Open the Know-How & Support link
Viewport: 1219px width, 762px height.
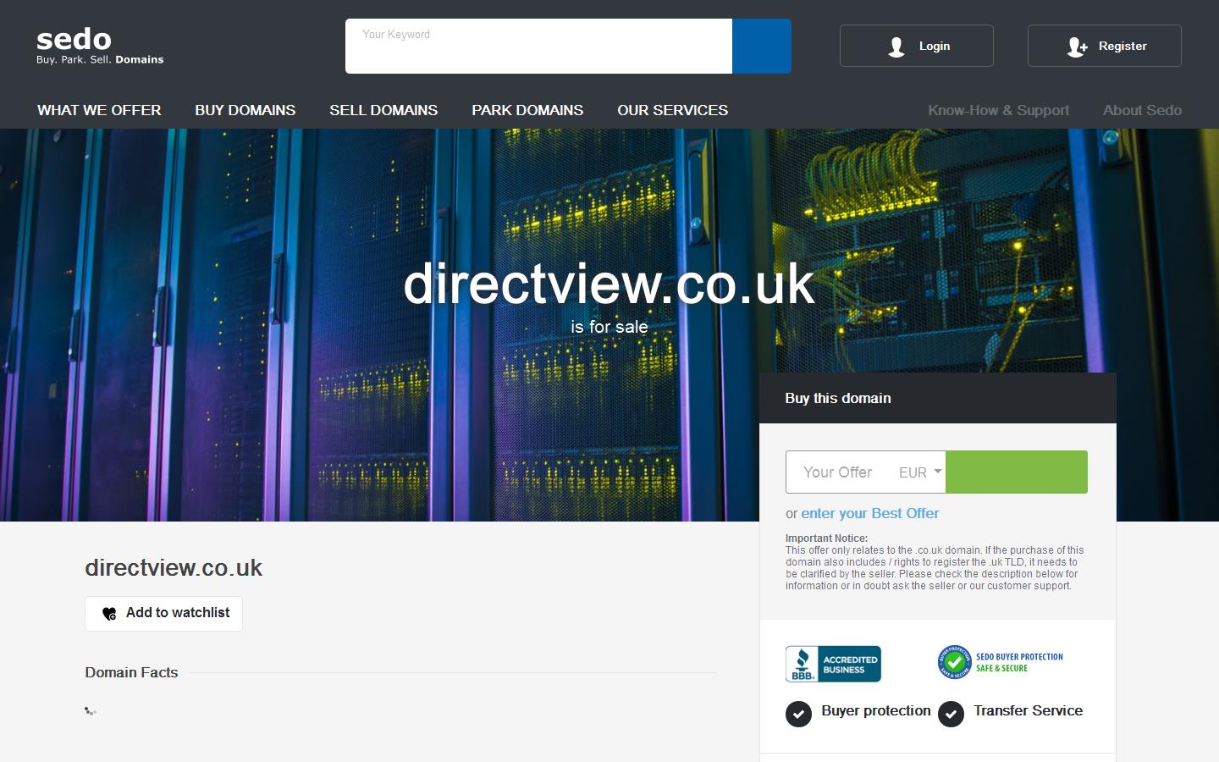coord(998,110)
